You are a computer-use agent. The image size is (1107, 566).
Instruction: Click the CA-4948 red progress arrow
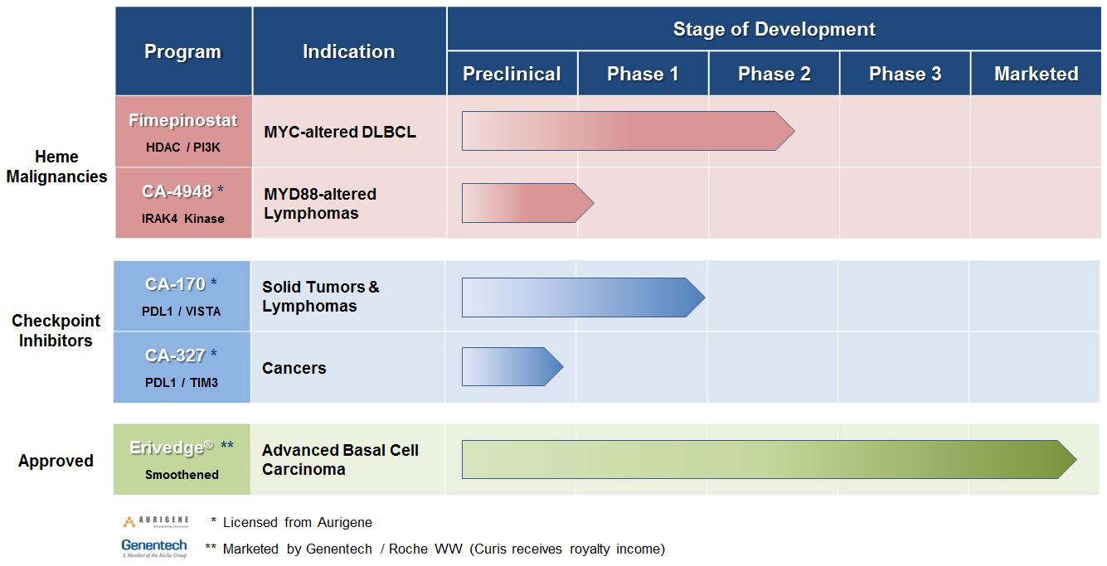tap(527, 203)
